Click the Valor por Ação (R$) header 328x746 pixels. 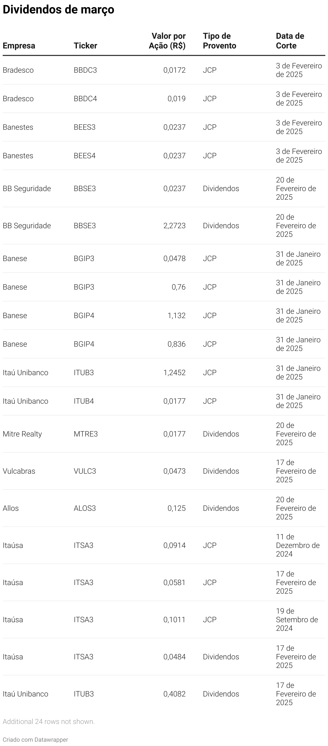167,41
